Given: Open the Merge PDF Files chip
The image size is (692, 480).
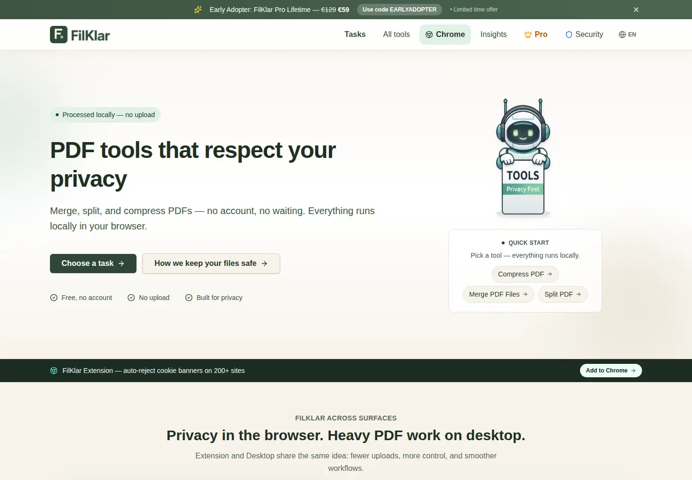Looking at the screenshot, I should (x=498, y=294).
